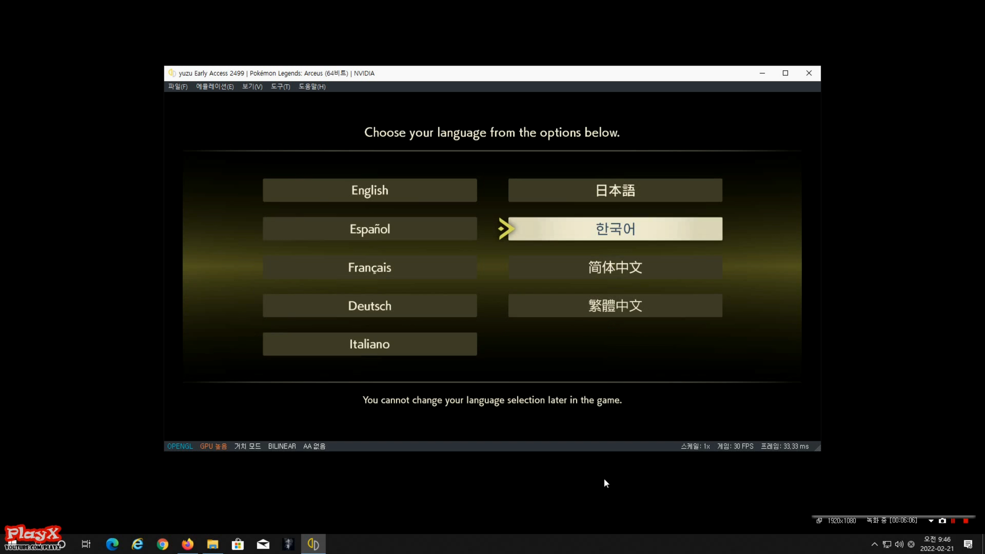Open the 도구(T) menu
The image size is (985, 554).
[280, 87]
